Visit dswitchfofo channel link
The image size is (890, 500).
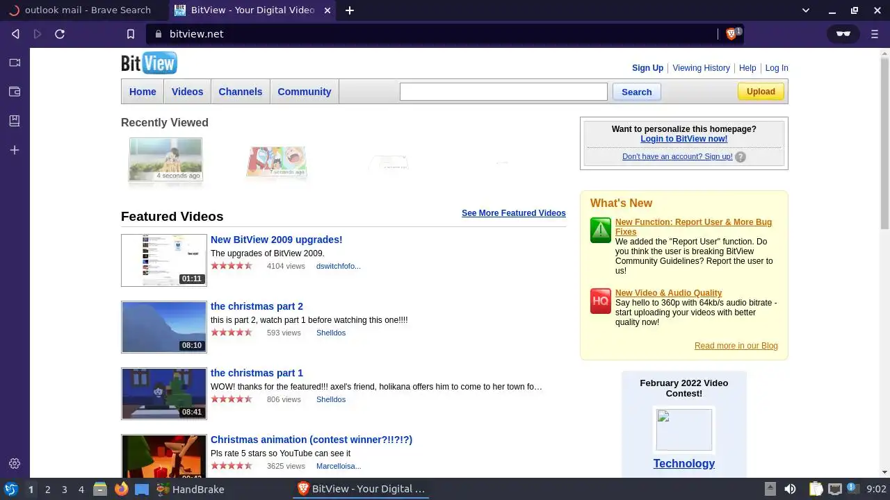[x=339, y=266]
